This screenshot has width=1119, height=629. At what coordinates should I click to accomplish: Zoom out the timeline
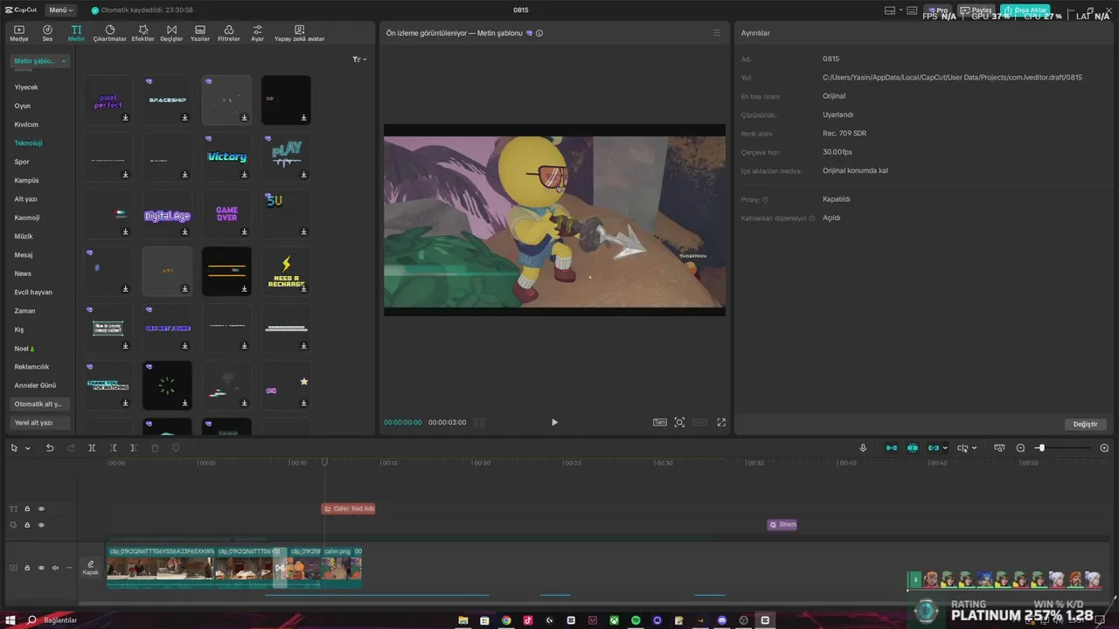pyautogui.click(x=1020, y=448)
